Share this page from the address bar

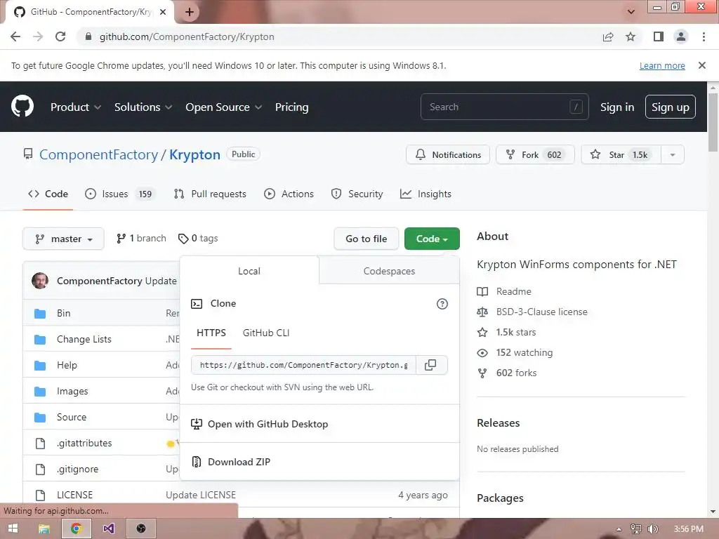click(608, 36)
